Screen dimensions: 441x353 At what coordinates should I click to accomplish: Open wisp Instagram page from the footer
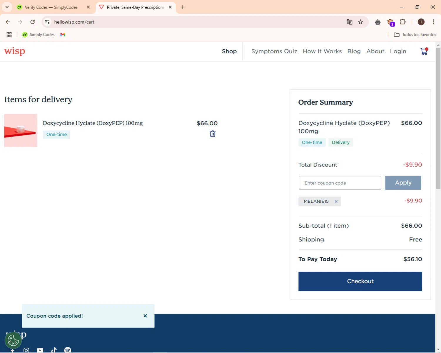click(26, 350)
